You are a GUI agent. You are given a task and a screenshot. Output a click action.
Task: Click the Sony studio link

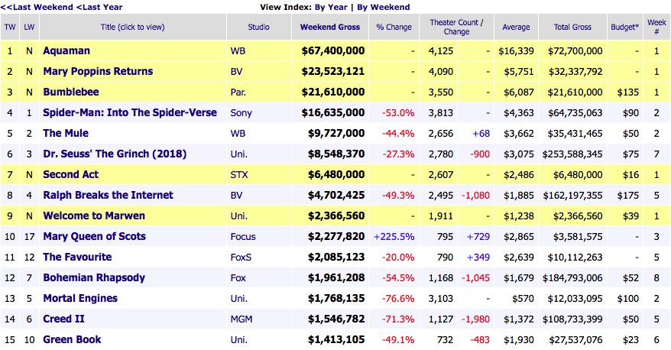pyautogui.click(x=241, y=113)
